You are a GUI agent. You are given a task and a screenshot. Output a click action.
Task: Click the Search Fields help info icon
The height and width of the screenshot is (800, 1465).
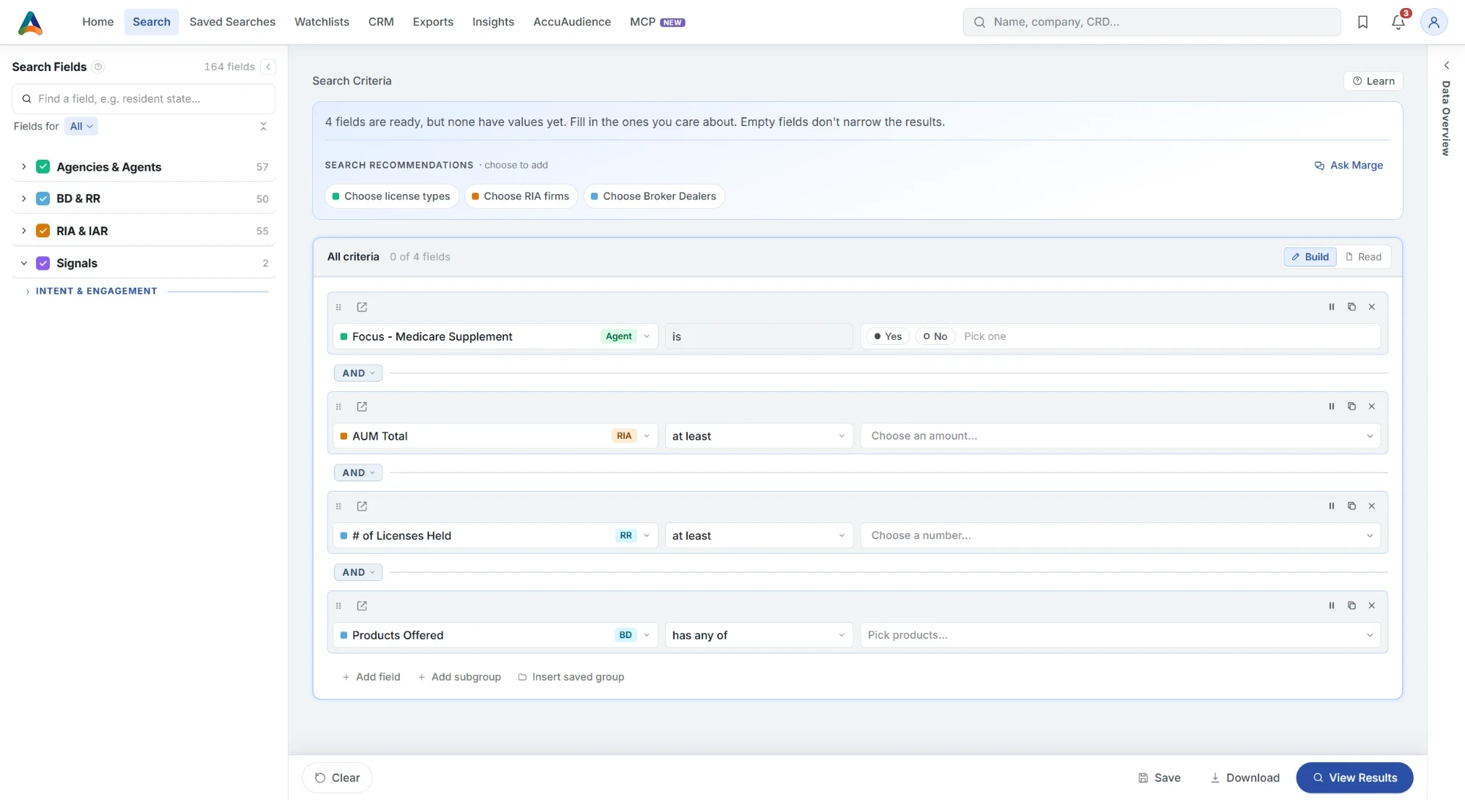[98, 67]
